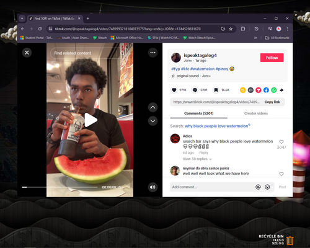310x248 pixels.
Task: Like the comment by Adios
Action: coord(281,142)
